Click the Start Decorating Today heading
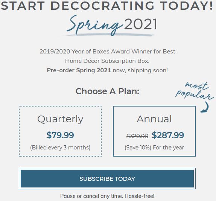The width and height of the screenshot is (216, 201). click(x=107, y=6)
